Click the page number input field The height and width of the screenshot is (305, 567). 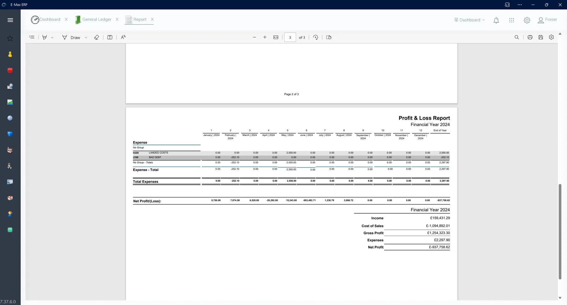(290, 37)
